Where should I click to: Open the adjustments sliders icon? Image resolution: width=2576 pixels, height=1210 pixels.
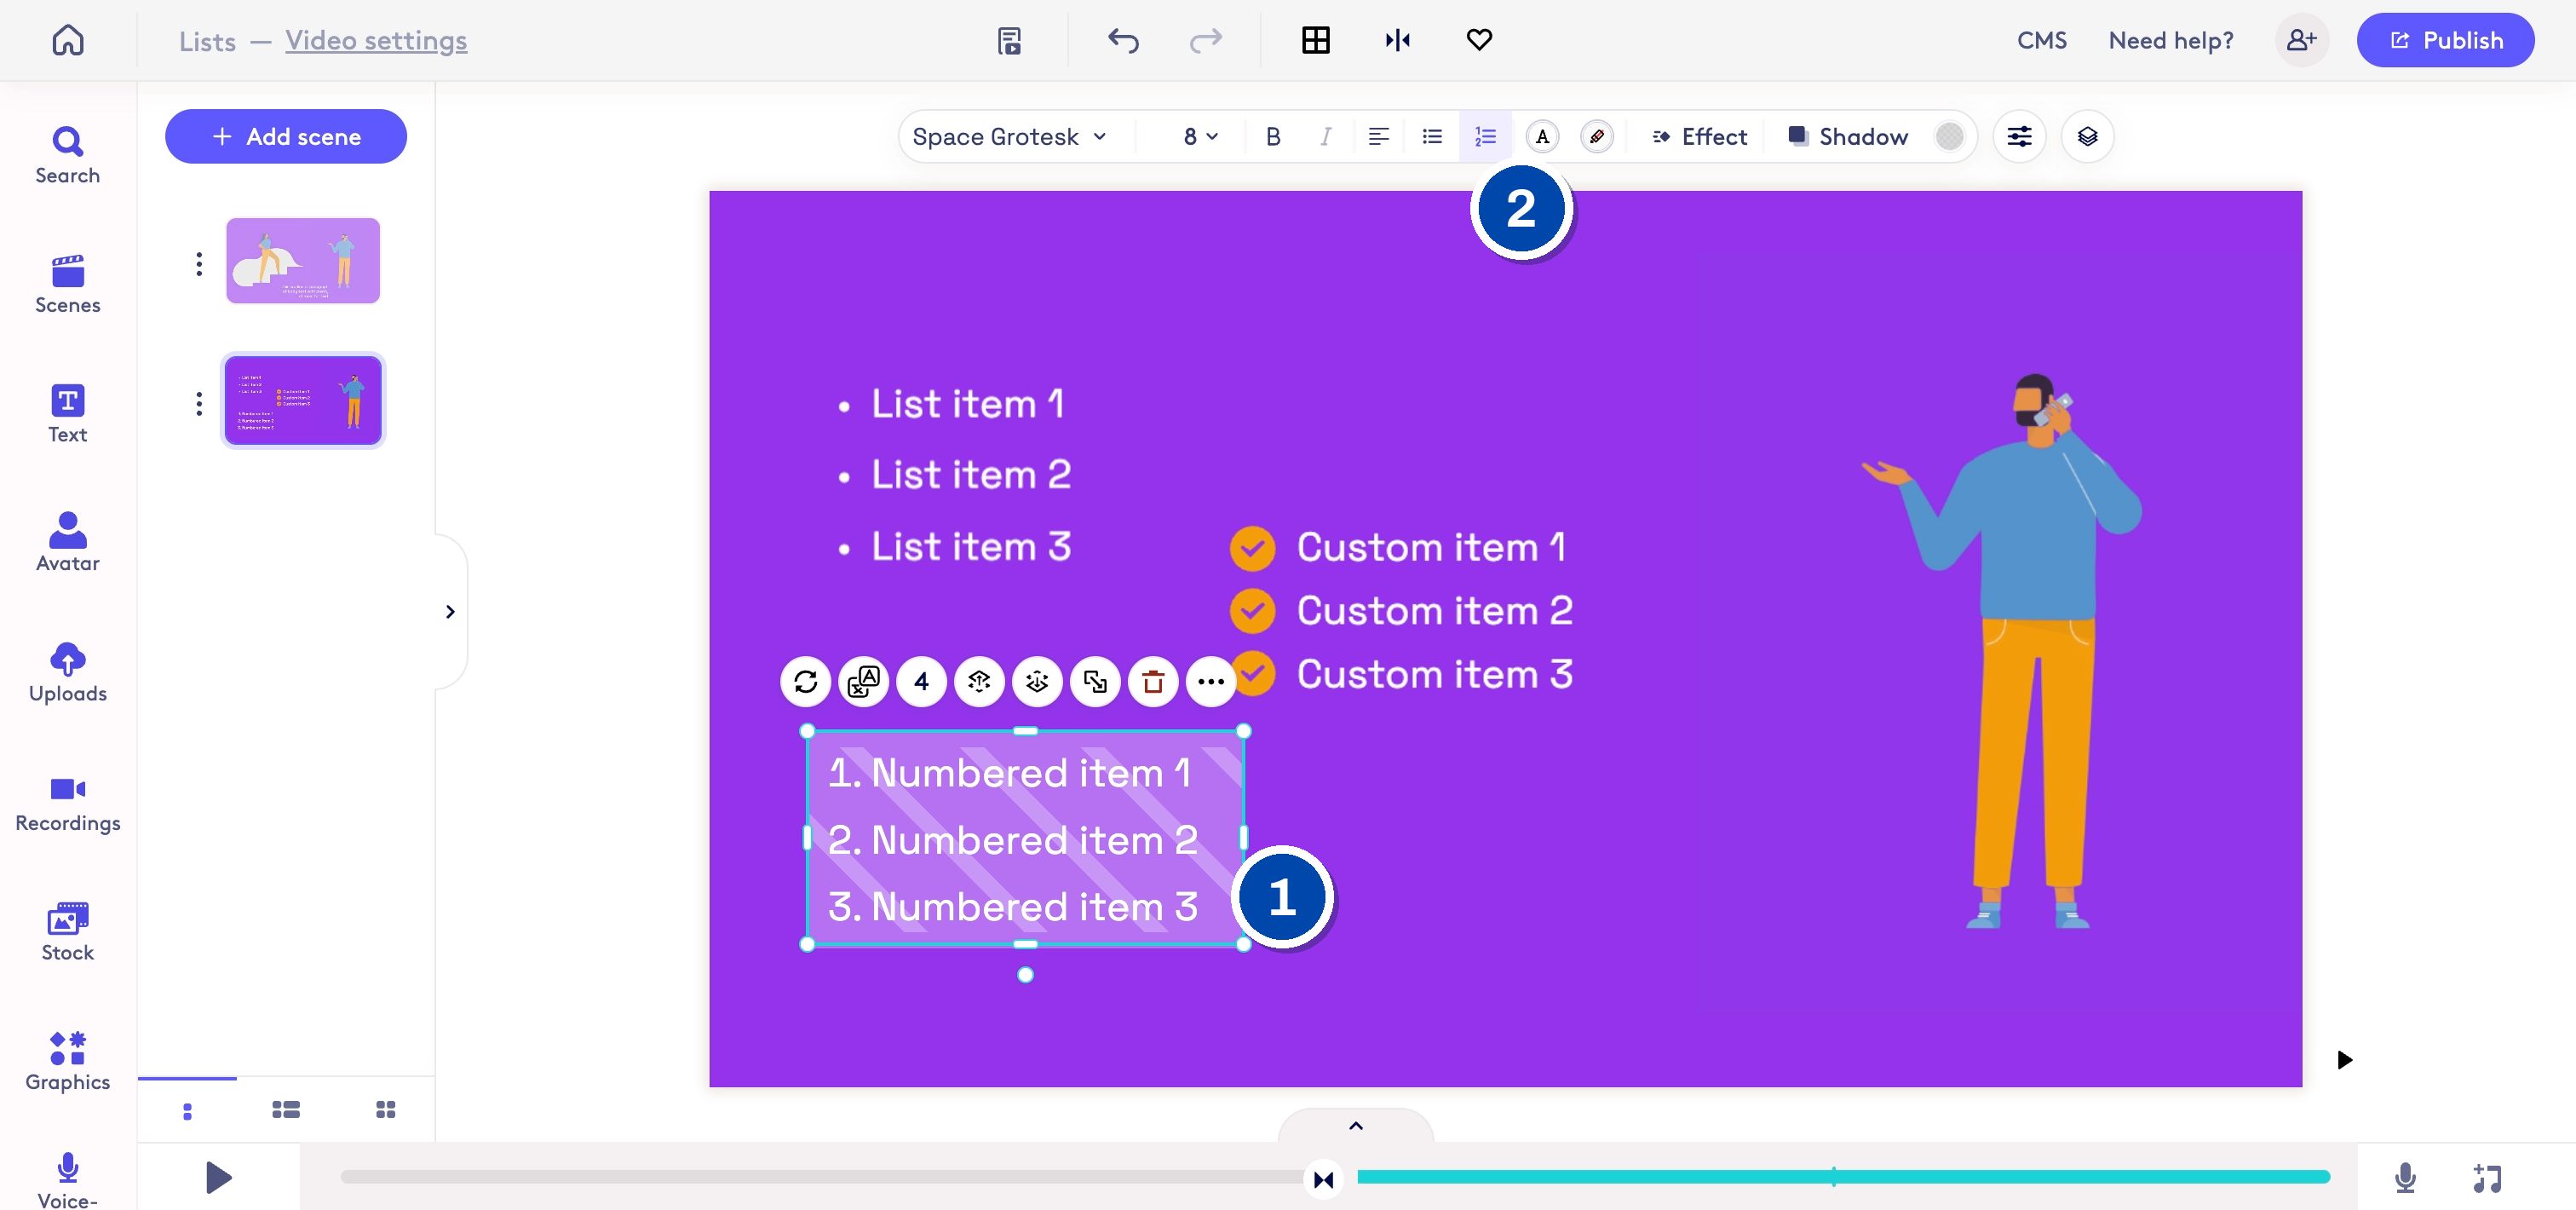(2019, 136)
